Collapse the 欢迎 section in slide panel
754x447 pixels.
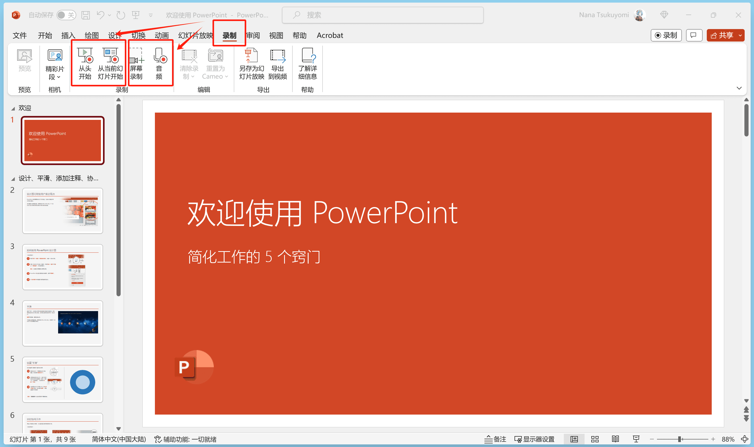(13, 108)
